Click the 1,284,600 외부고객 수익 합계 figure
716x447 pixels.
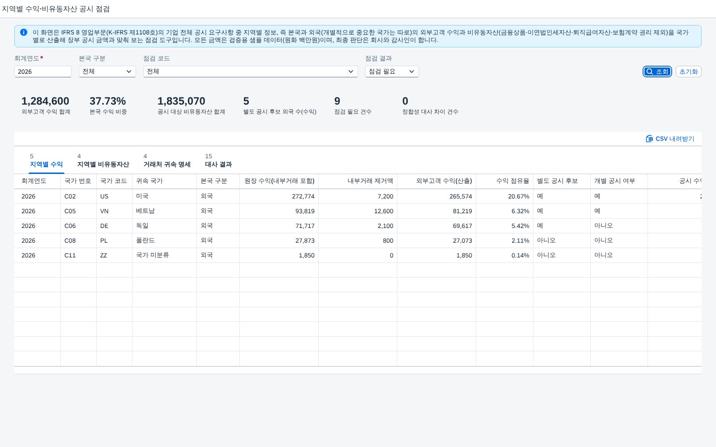point(45,101)
